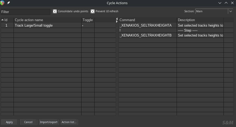Maximize the Cycle Actions window
The width and height of the screenshot is (236, 127).
click(226, 3)
